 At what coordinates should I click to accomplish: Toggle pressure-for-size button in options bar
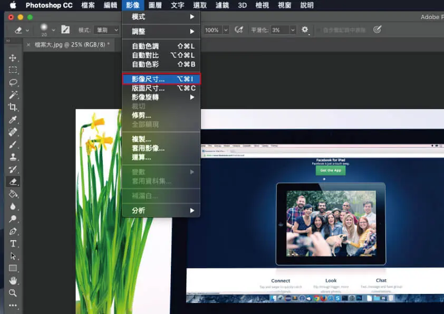(377, 30)
